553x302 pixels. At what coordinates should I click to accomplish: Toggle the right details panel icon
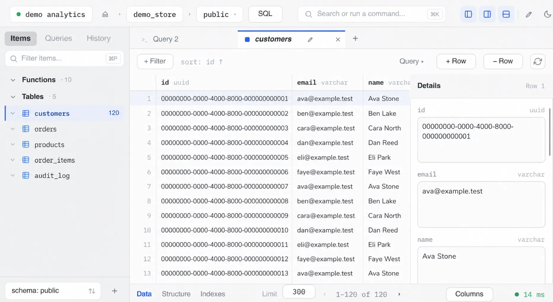pos(487,14)
